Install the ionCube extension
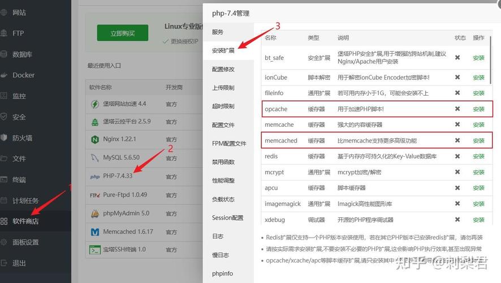The image size is (501, 283). pos(478,78)
